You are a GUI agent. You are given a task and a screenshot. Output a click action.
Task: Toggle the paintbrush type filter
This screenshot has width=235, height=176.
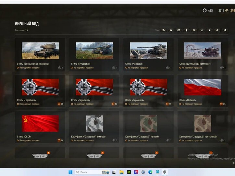click(x=186, y=30)
